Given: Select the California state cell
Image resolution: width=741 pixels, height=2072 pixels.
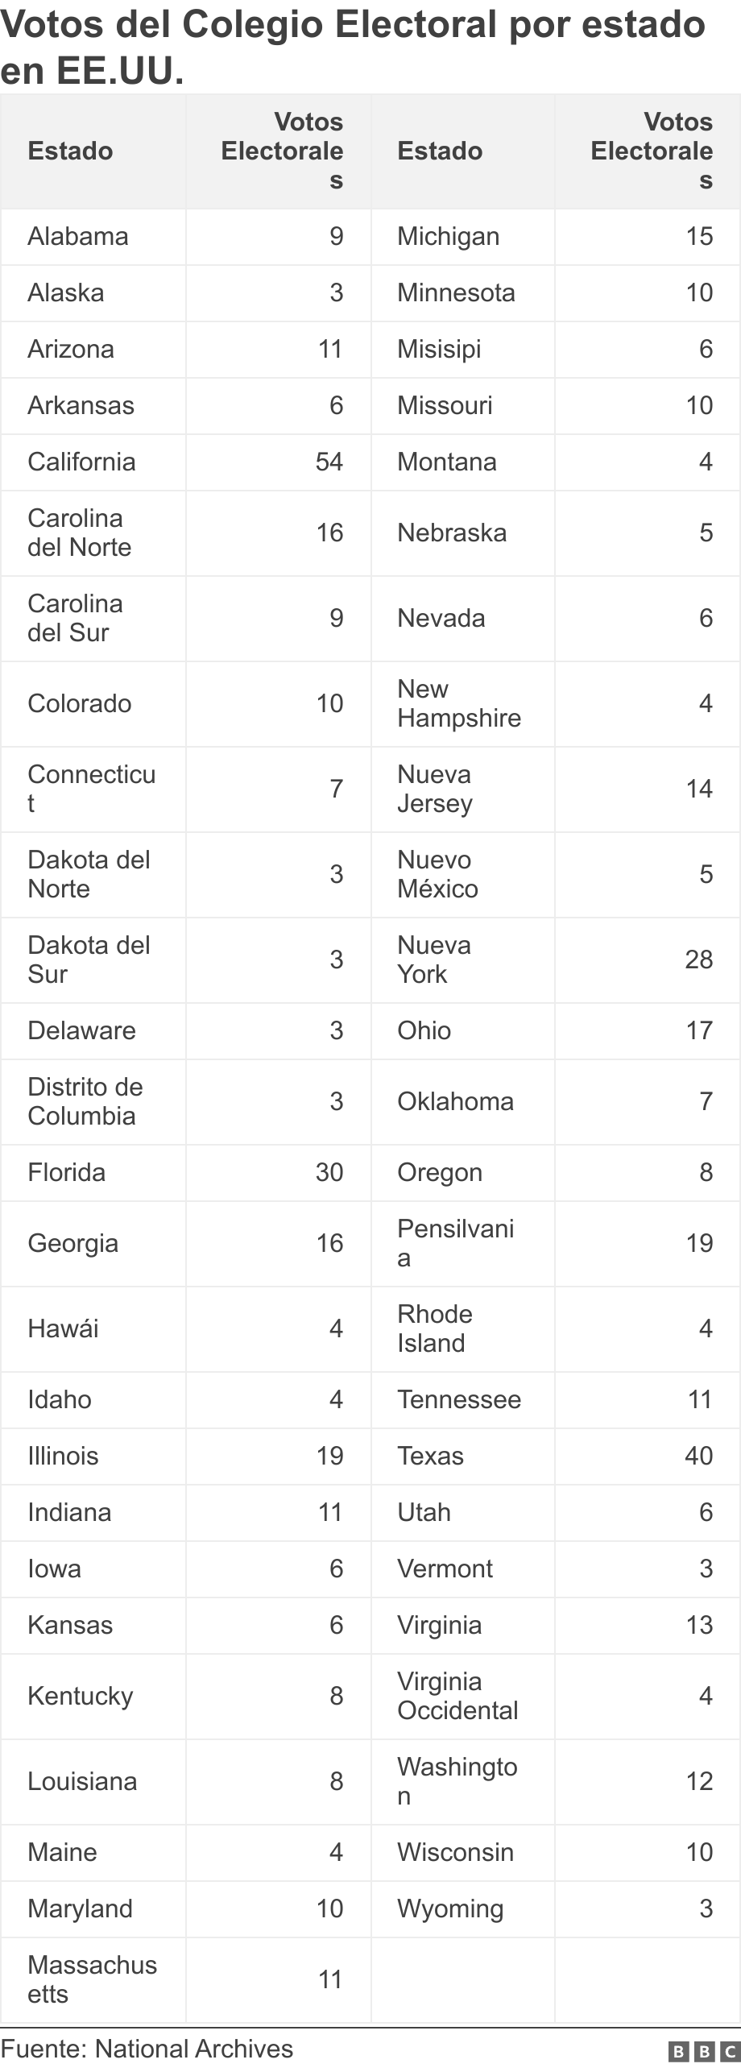Looking at the screenshot, I should [81, 462].
